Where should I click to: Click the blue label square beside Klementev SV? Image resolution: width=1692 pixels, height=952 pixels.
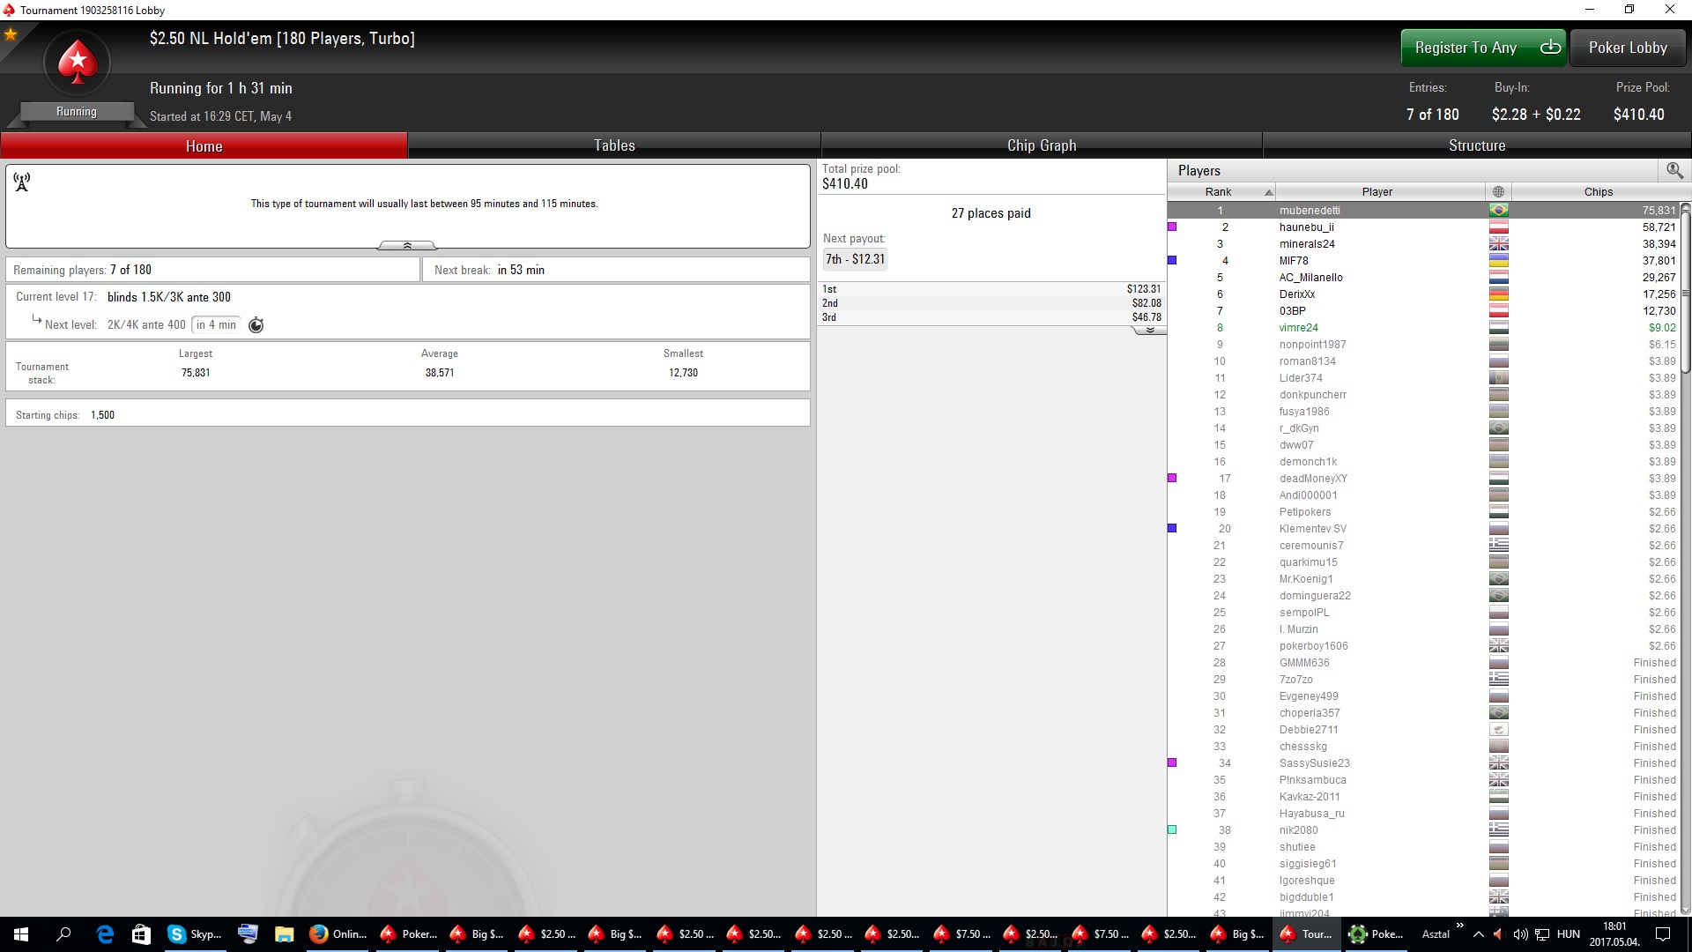[1172, 528]
